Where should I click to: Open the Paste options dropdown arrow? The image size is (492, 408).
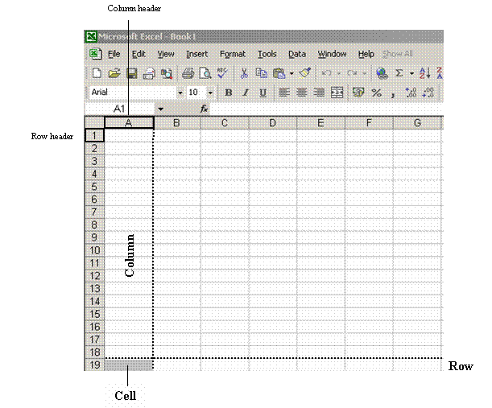(291, 74)
